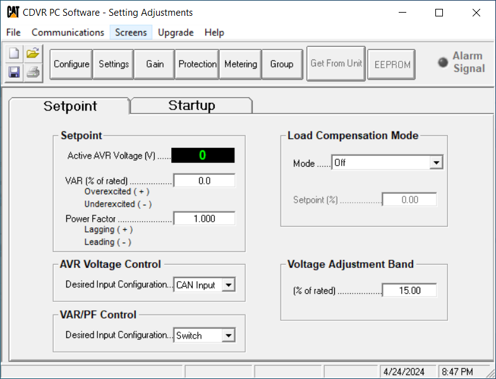Click the Active AVR Voltage display
Screen dimensions: 496x379
(203, 155)
